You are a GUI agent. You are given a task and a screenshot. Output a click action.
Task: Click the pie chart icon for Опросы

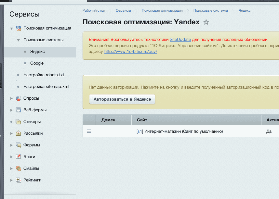point(18,98)
